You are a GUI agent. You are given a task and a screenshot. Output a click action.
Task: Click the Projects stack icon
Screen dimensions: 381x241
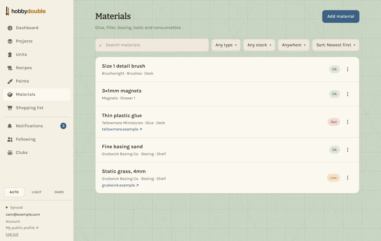(x=10, y=41)
